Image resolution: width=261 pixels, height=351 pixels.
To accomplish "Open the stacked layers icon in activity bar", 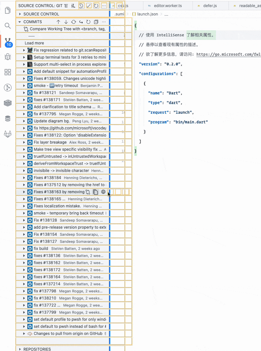I will tap(8, 103).
